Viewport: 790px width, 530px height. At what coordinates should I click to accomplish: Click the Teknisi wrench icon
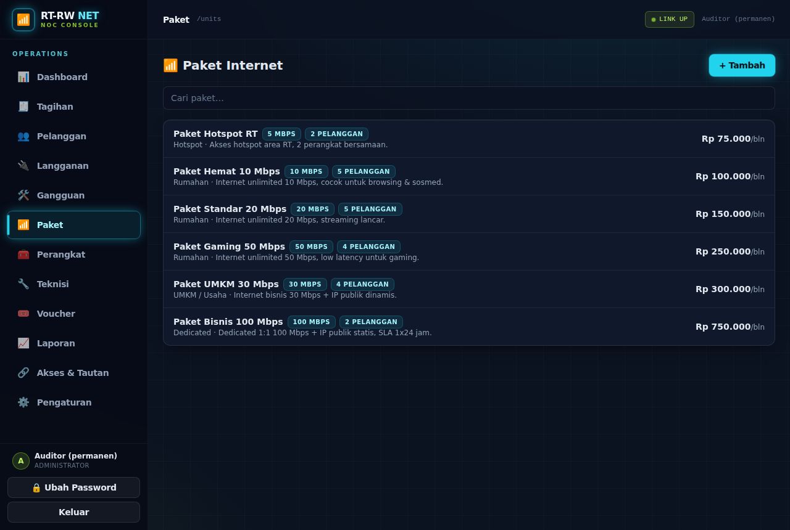pyautogui.click(x=23, y=284)
